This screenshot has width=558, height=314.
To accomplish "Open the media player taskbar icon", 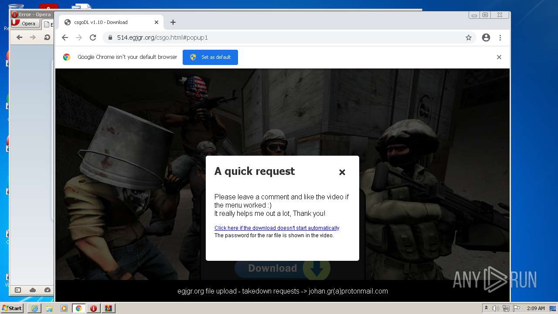I will point(64,308).
